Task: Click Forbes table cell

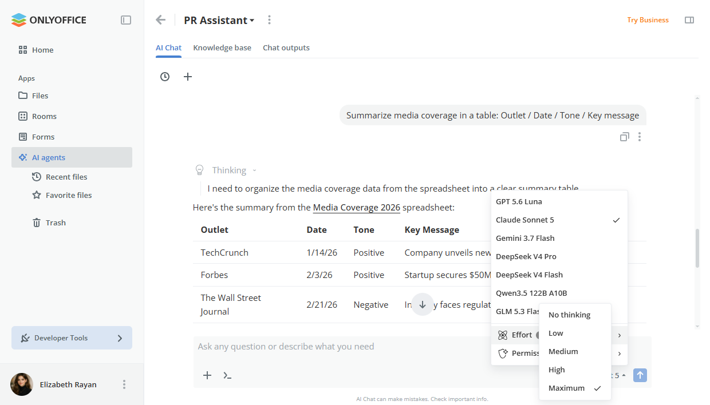Action: [x=214, y=275]
